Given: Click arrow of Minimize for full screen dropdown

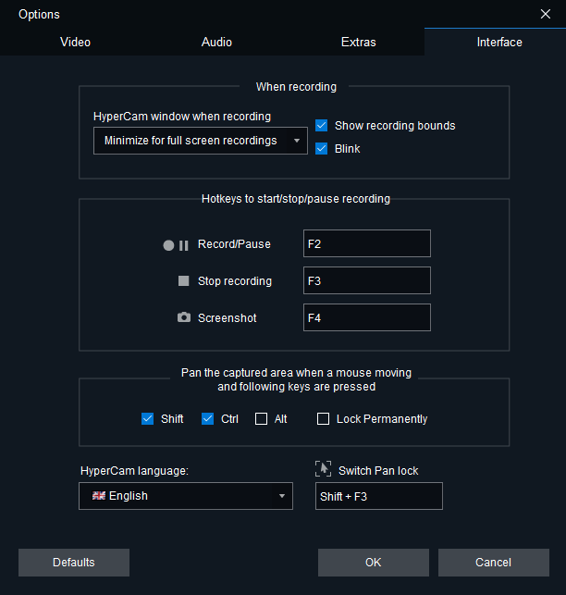Looking at the screenshot, I should [297, 141].
